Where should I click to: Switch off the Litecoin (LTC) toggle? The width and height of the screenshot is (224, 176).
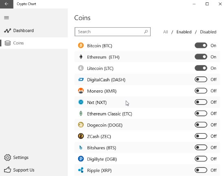[201, 68]
